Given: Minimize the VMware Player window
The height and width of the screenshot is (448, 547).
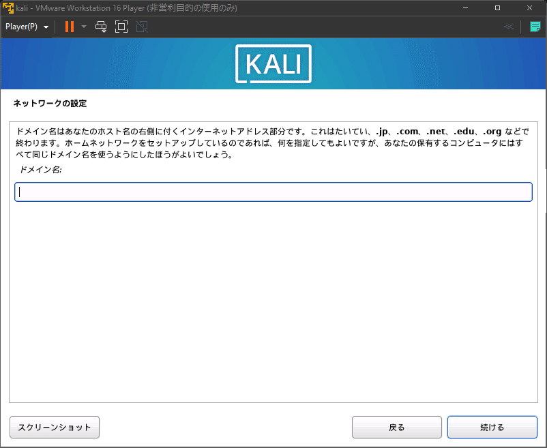Looking at the screenshot, I should [x=465, y=8].
